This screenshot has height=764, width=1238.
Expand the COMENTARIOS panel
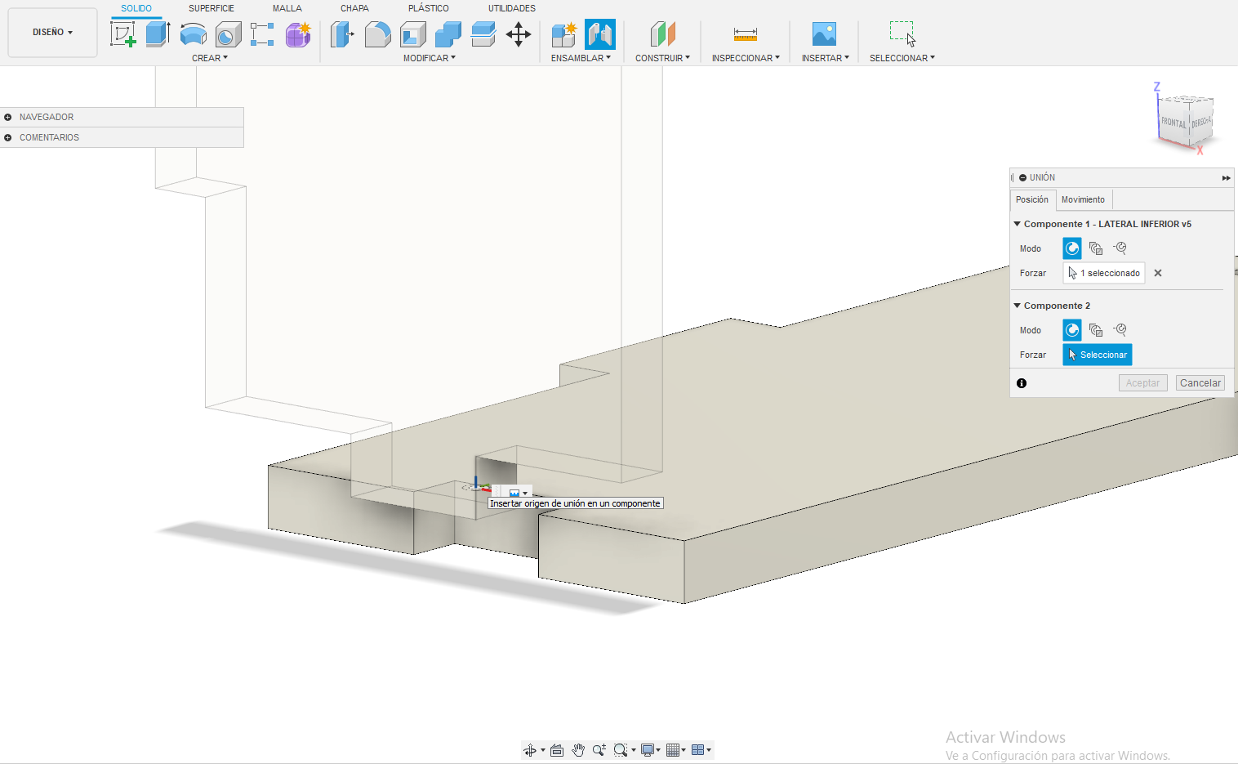(x=8, y=137)
